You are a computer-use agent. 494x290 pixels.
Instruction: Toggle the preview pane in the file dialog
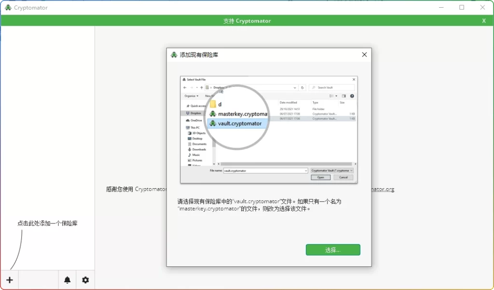pyautogui.click(x=343, y=96)
